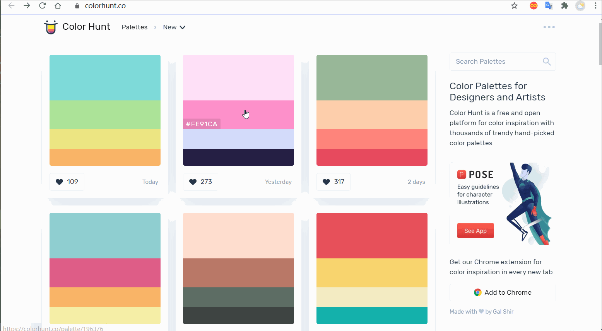This screenshot has width=602, height=331.
Task: Go to browser home page
Action: click(58, 6)
